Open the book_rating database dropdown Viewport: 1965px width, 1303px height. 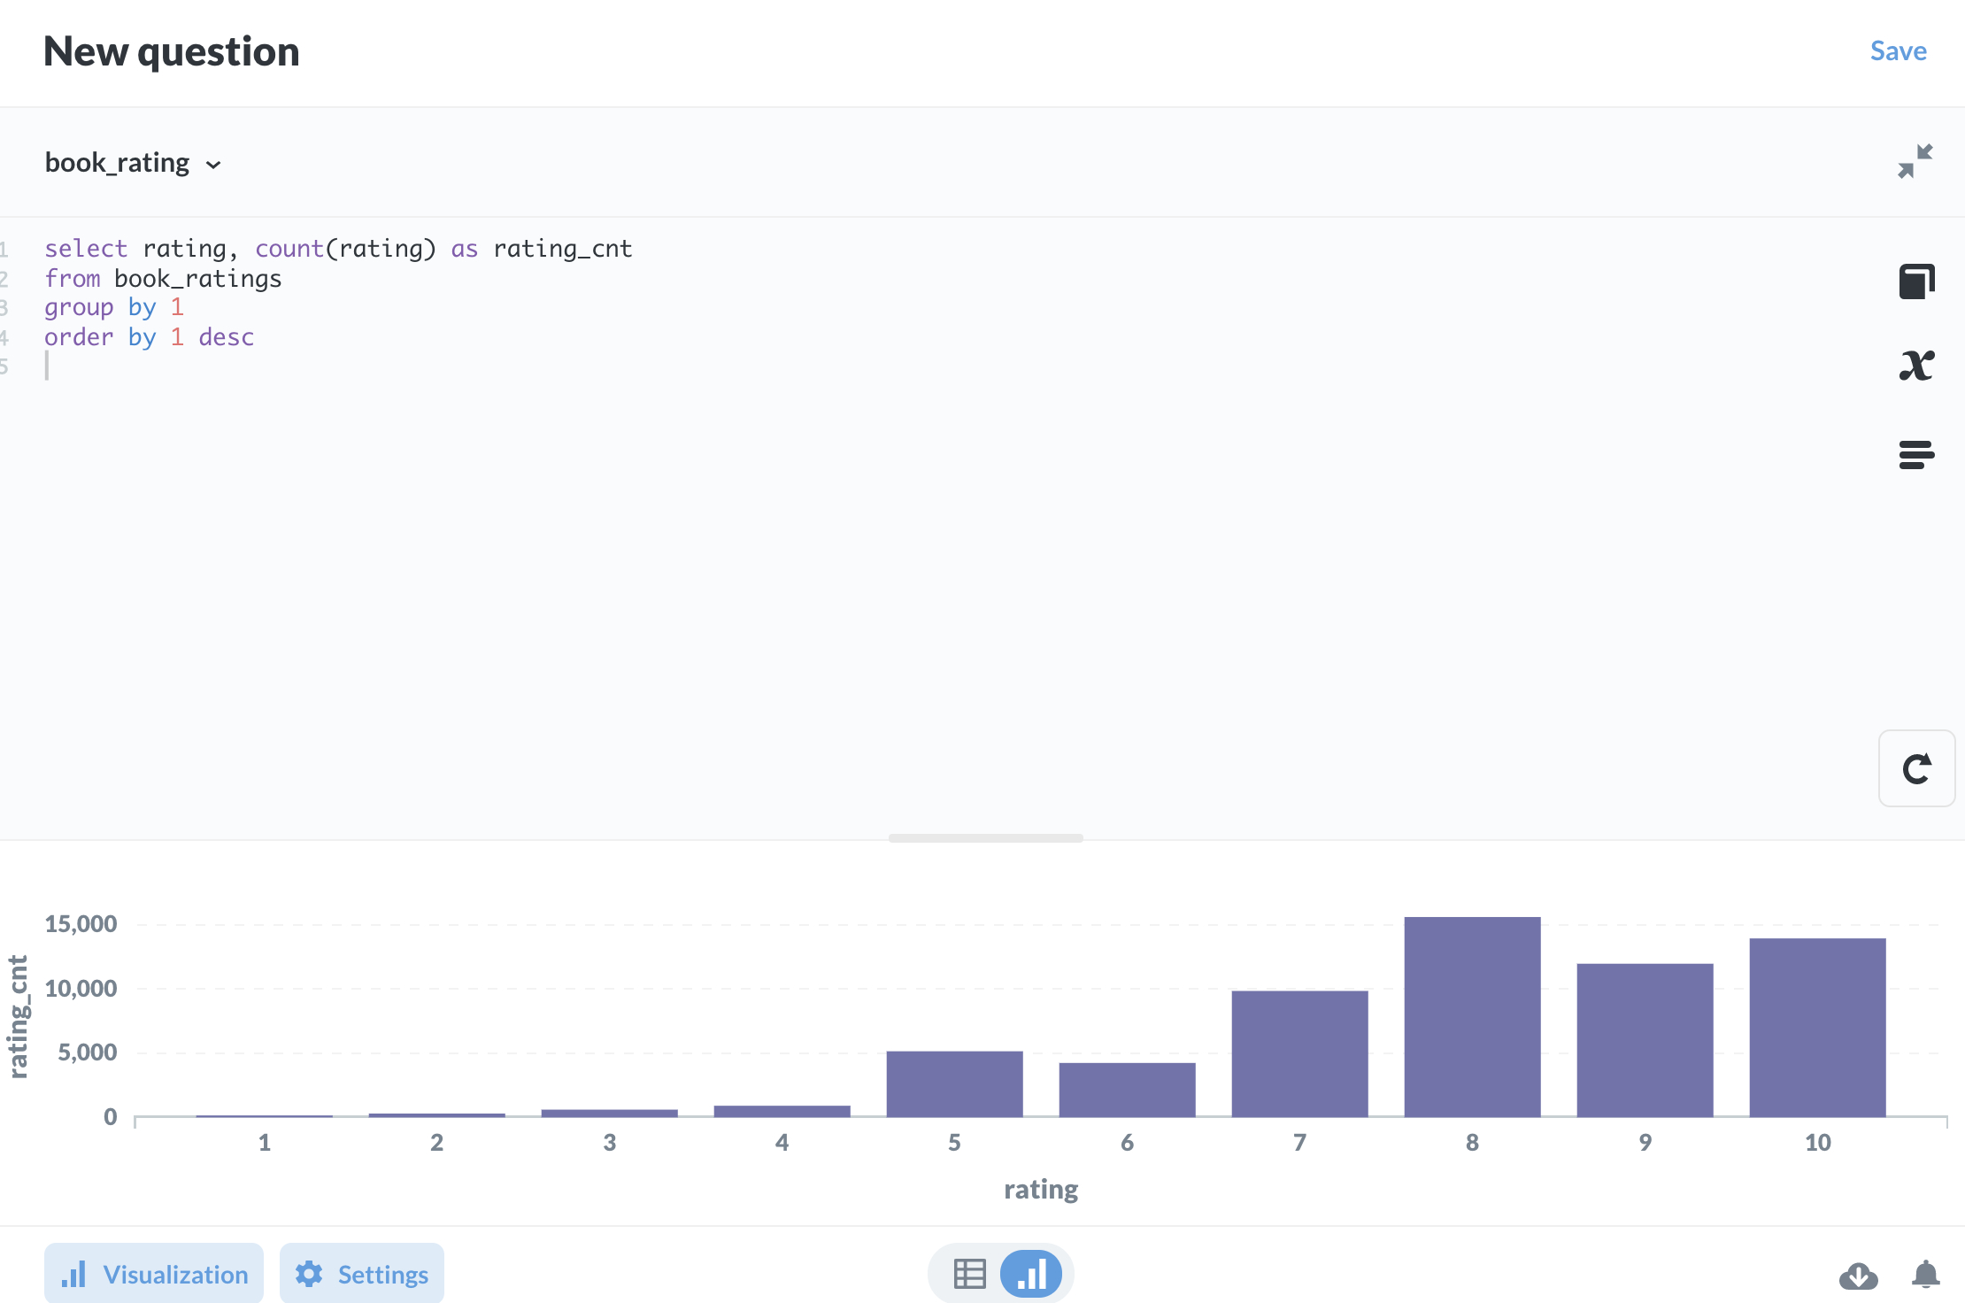click(x=118, y=164)
